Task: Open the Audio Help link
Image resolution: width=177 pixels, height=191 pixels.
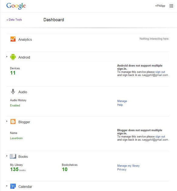Action: coord(120,105)
